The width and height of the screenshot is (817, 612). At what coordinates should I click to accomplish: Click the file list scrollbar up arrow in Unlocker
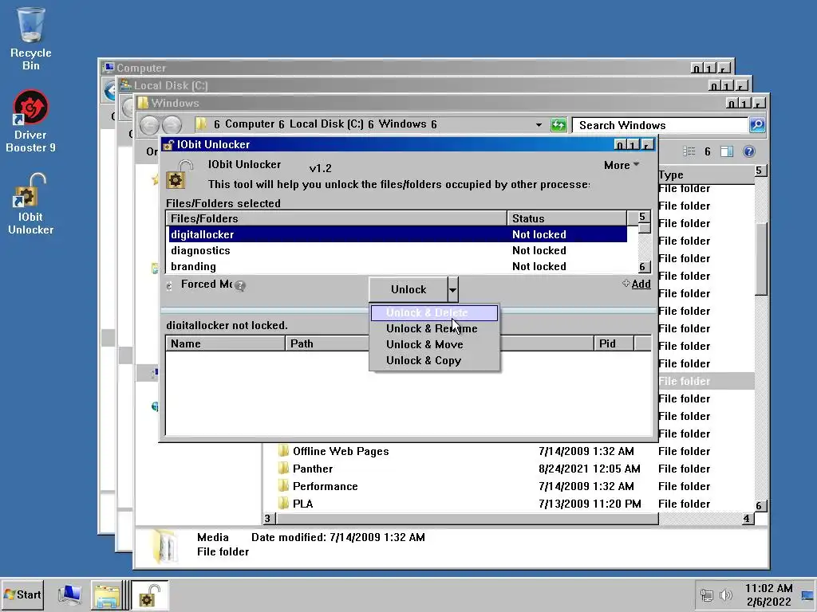pos(644,217)
